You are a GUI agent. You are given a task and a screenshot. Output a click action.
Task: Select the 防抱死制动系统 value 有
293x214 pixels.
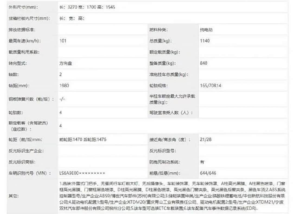pyautogui.click(x=202, y=162)
